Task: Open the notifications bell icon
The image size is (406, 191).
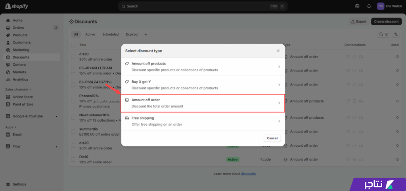Action: click(x=369, y=6)
